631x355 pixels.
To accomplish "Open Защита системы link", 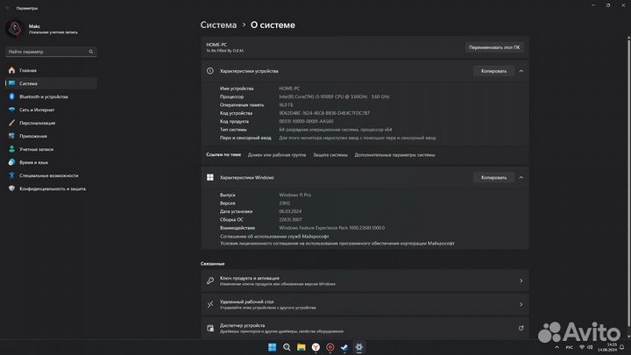I will [x=330, y=155].
